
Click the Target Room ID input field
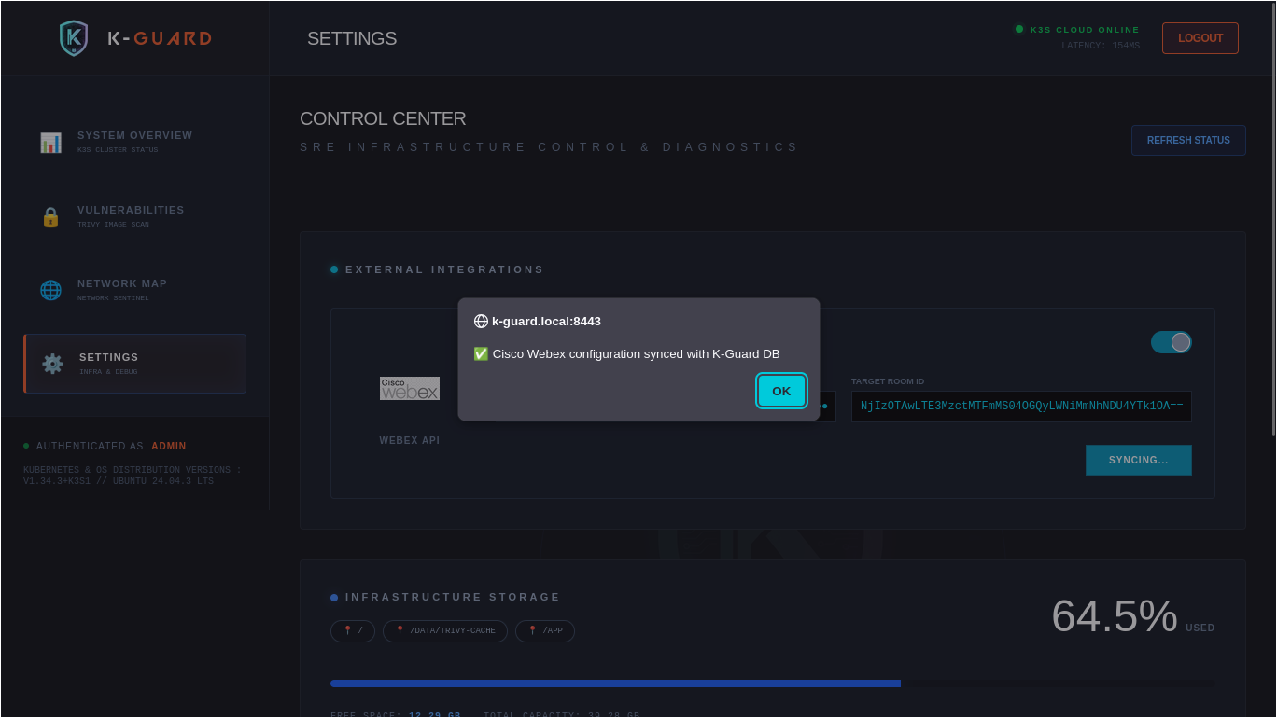click(x=1021, y=407)
